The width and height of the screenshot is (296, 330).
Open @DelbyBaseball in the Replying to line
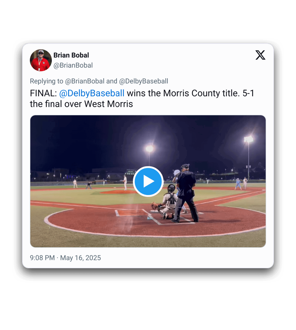pos(144,81)
